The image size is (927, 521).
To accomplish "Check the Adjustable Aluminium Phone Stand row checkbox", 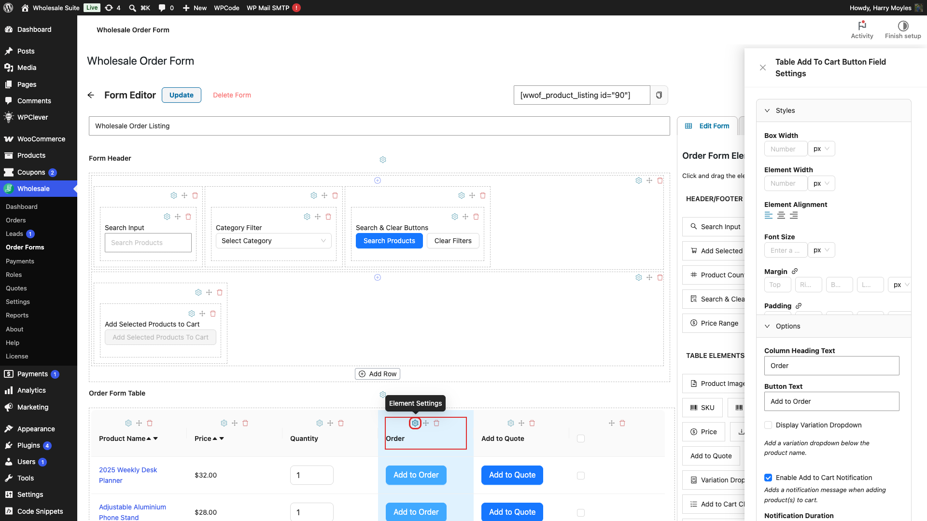I will (581, 513).
